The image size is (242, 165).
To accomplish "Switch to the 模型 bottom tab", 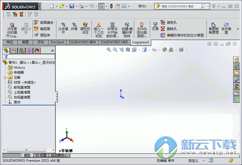I will tap(27, 155).
